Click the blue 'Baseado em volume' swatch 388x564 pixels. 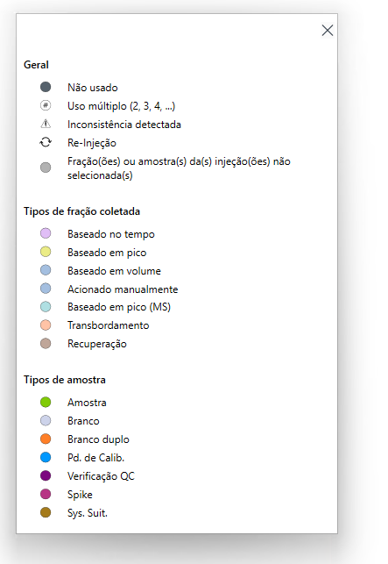[x=46, y=270]
